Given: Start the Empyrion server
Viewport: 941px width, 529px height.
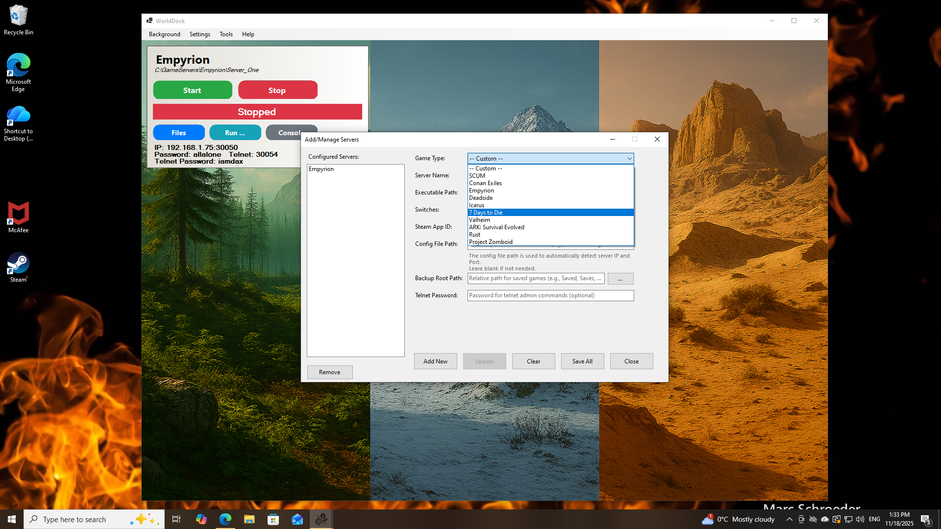Looking at the screenshot, I should pos(192,90).
